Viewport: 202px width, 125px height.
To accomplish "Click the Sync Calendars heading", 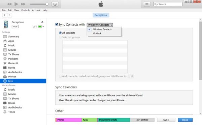I will click(x=66, y=87).
